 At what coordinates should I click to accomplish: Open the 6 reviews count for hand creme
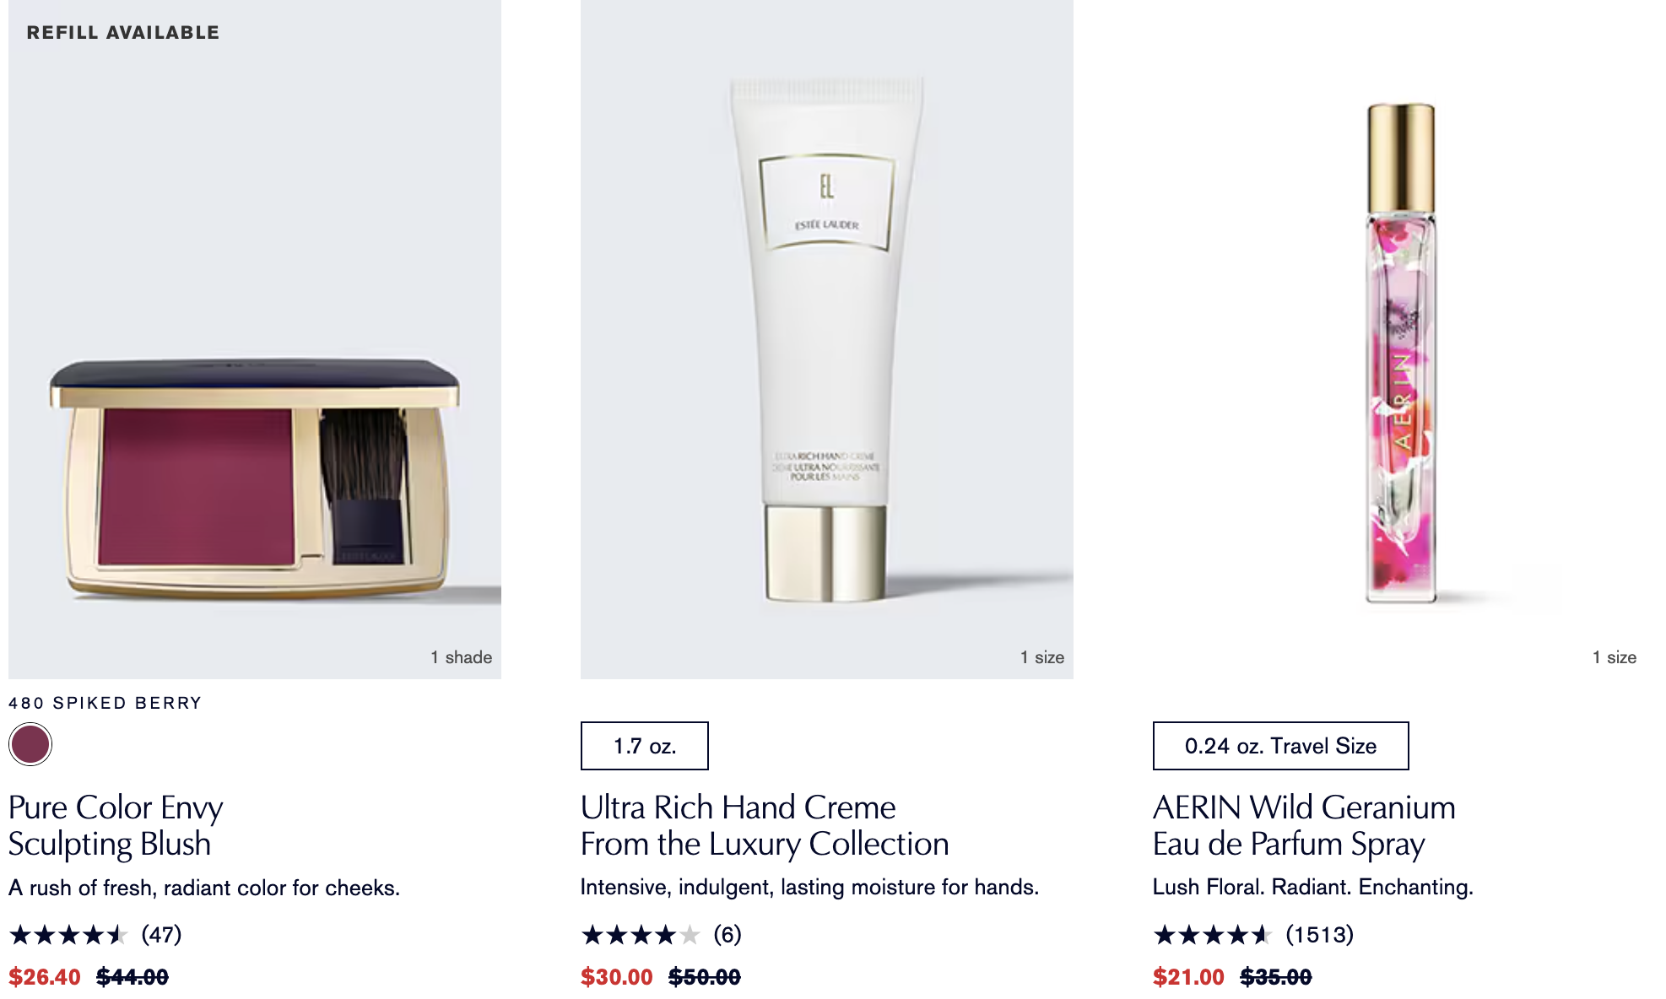[728, 935]
